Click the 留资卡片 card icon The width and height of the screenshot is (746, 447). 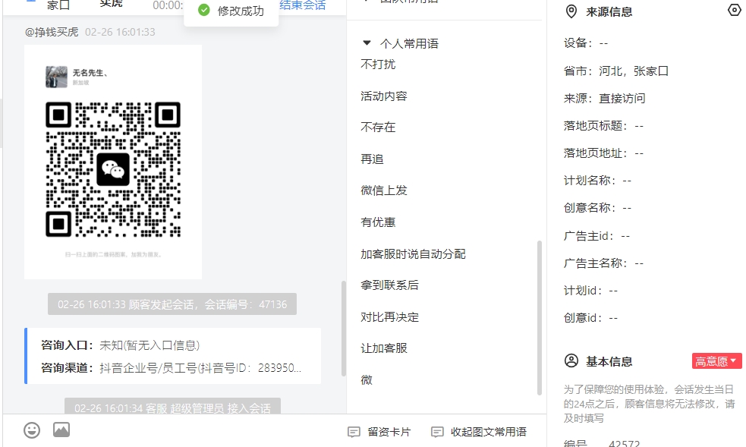354,432
